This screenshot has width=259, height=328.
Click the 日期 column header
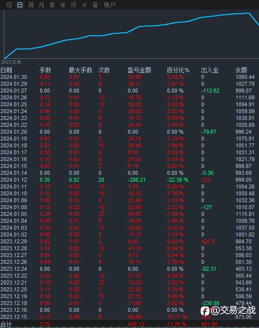(x=6, y=70)
